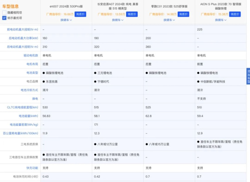250x182 pixels.
Task: Select battery energy value 62.8
Action: click(x=148, y=116)
